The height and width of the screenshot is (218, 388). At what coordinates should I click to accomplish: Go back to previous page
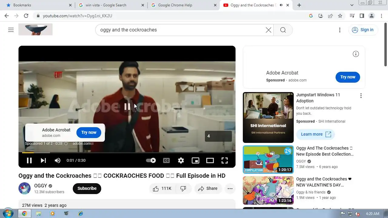(7, 16)
